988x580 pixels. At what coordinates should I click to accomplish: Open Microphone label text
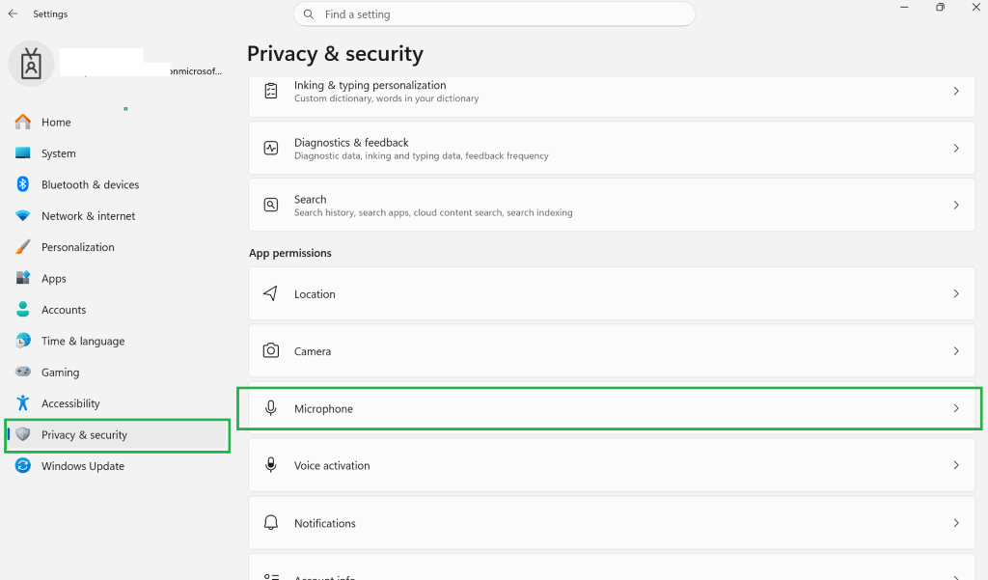[x=323, y=408]
